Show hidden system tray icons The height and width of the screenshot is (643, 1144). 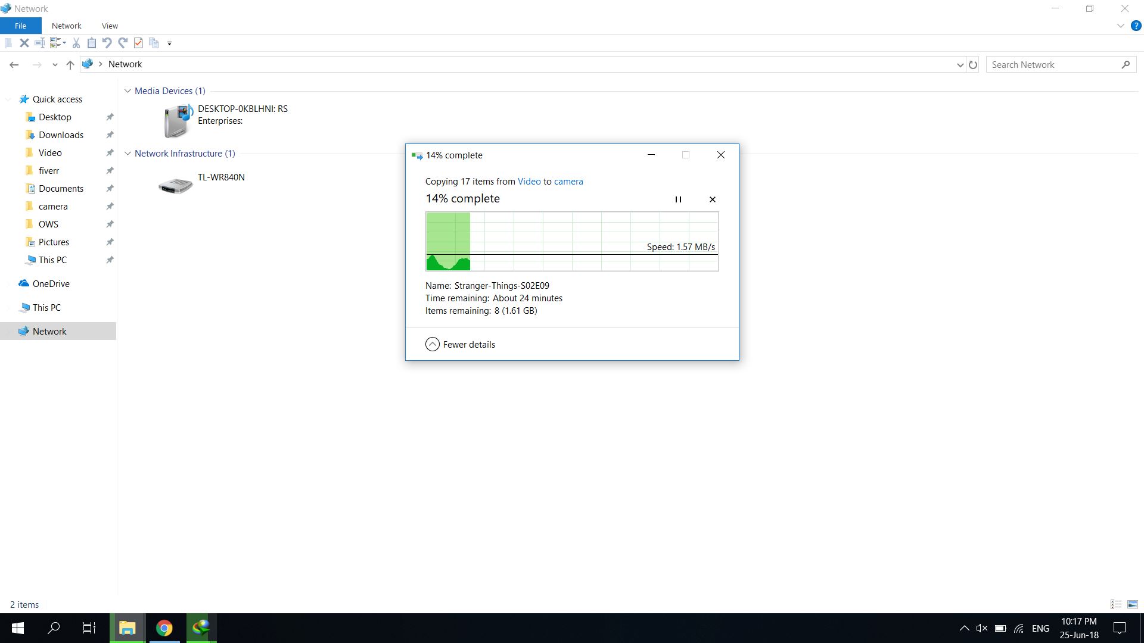pyautogui.click(x=964, y=628)
